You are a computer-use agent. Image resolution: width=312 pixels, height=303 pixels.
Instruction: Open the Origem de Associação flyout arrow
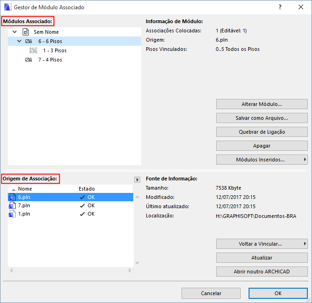pyautogui.click(x=137, y=180)
